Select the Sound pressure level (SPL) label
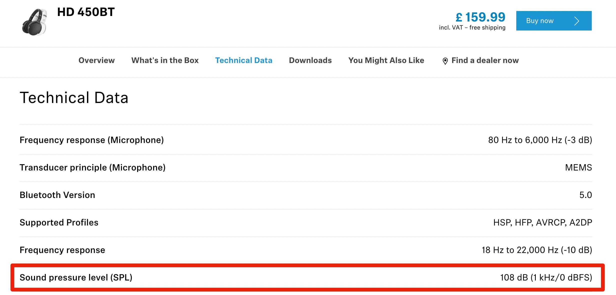616x295 pixels. tap(76, 277)
